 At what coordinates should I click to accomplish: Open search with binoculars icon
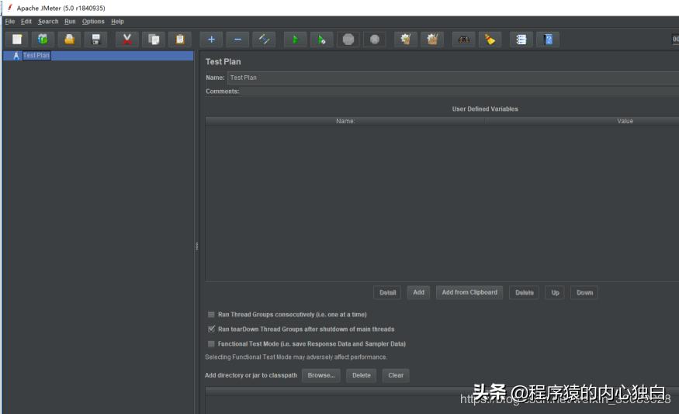click(464, 40)
